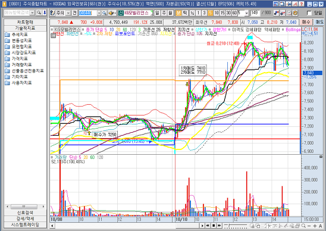Expand the 거래량지표 folder
Viewport: 326px width, 231px height.
18,65
